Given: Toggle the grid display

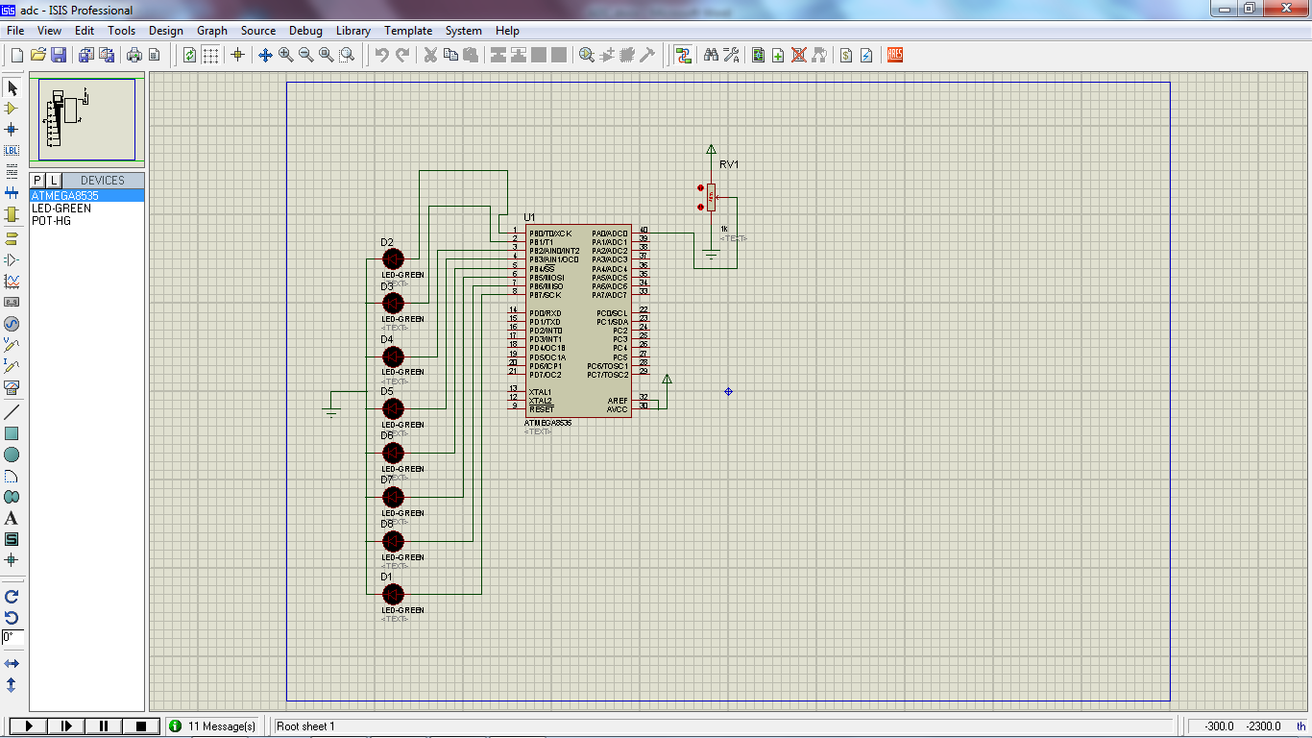Looking at the screenshot, I should [x=208, y=55].
